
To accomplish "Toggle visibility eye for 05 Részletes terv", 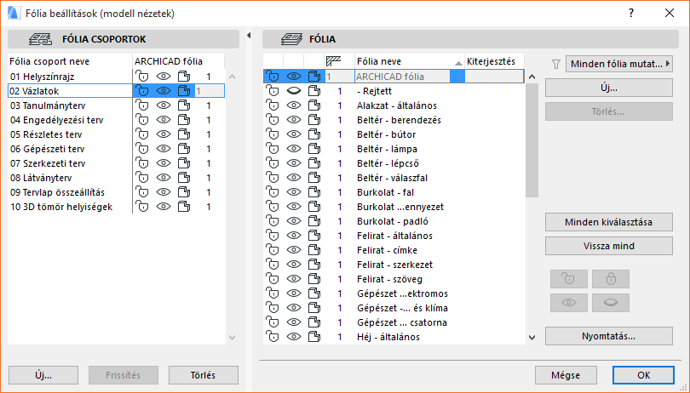I will tap(164, 134).
